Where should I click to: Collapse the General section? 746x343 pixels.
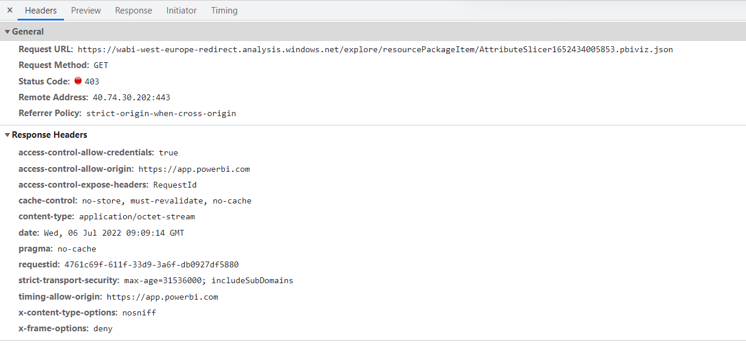click(7, 32)
